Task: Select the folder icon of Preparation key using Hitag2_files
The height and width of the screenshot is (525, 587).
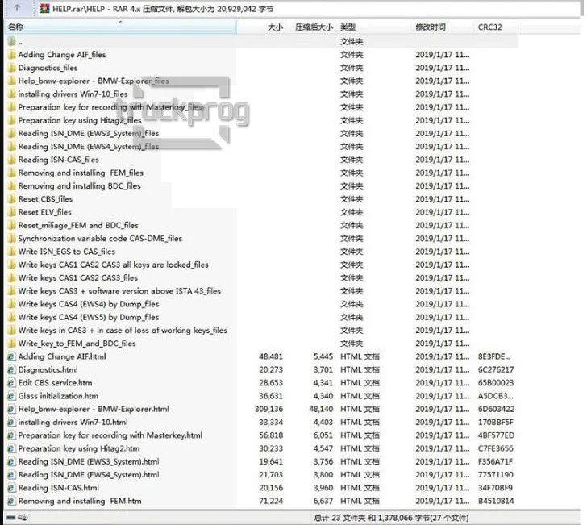Action: (11, 120)
